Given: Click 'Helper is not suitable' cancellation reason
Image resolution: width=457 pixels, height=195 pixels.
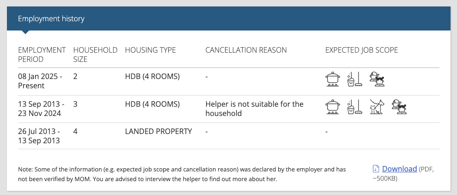Looking at the screenshot, I should pyautogui.click(x=255, y=109).
